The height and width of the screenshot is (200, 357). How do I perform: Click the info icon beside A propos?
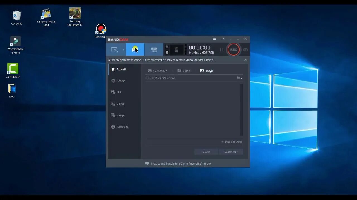point(113,127)
